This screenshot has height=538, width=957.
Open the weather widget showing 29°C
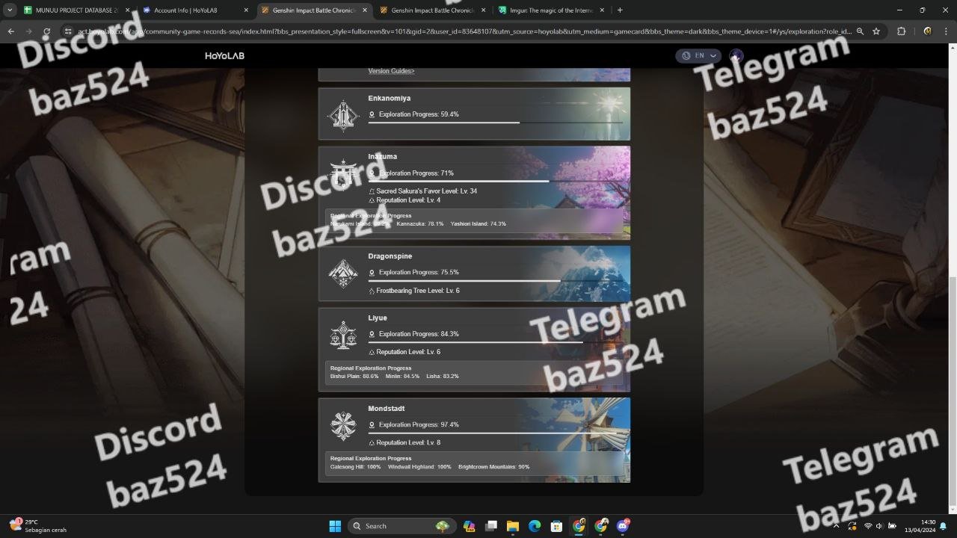pyautogui.click(x=37, y=526)
